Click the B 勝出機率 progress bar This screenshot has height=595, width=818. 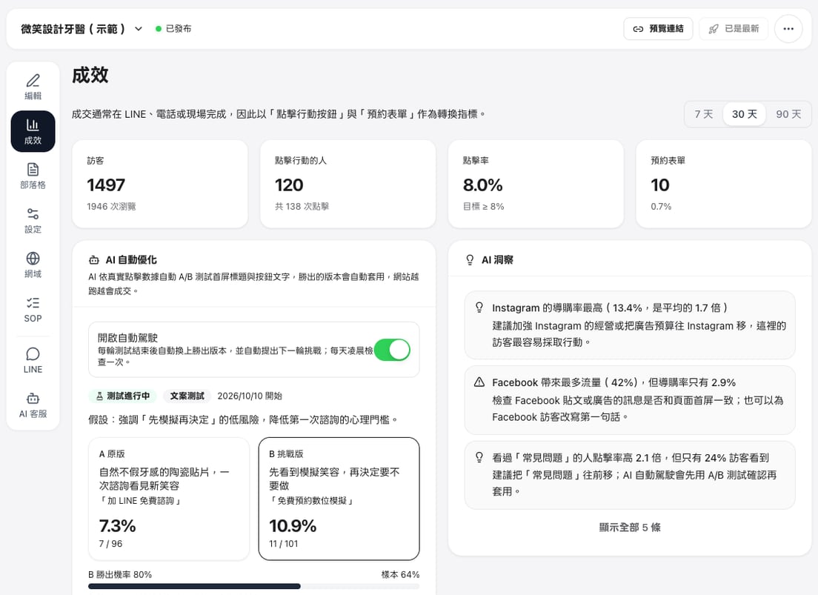(x=253, y=586)
